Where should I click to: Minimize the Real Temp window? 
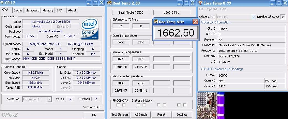(180, 3)
